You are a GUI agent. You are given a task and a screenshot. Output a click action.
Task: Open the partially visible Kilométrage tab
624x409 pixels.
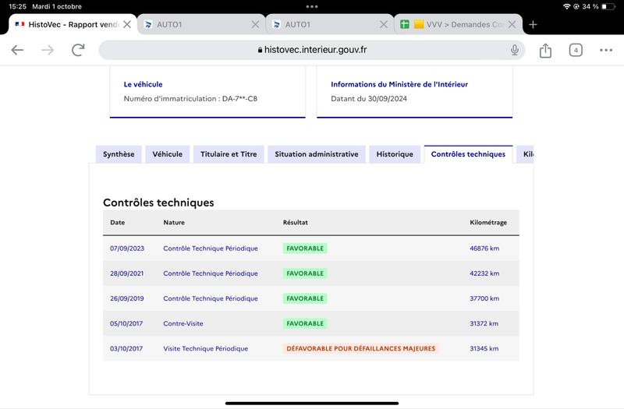pos(525,154)
